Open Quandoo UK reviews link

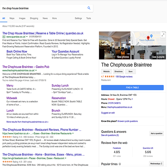(148, 148)
